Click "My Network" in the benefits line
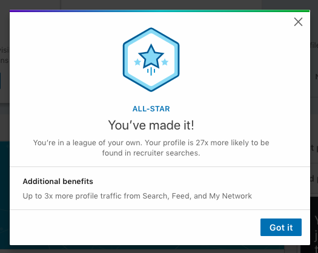The image size is (318, 253). pos(230,196)
